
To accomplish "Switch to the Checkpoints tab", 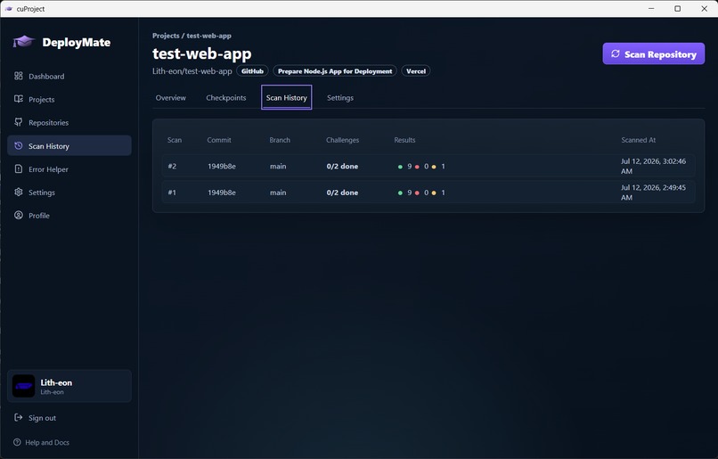I will [x=225, y=97].
